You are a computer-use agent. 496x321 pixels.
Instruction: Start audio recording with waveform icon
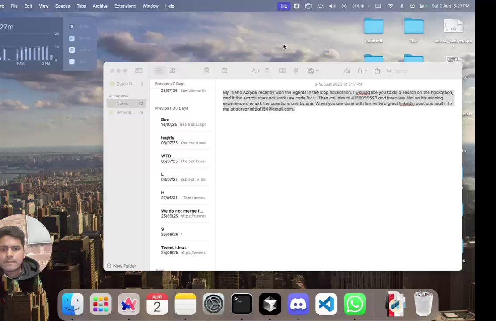tap(296, 71)
